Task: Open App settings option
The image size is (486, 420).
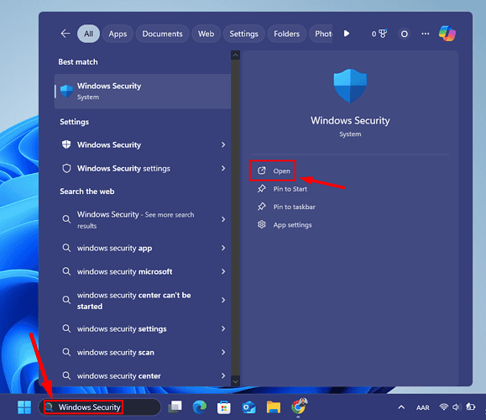Action: click(x=285, y=224)
